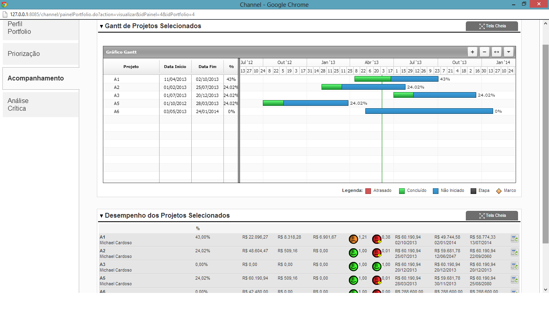Select project row A5 in the Gantt table
549x309 pixels.
coord(171,103)
